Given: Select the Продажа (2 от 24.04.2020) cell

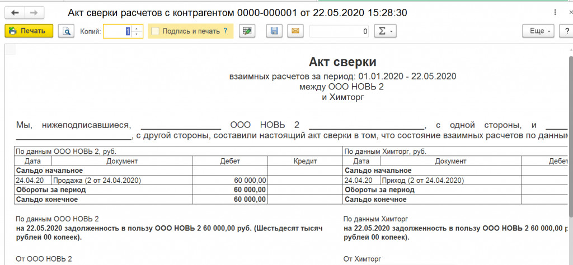Looking at the screenshot, I should click(121, 181).
